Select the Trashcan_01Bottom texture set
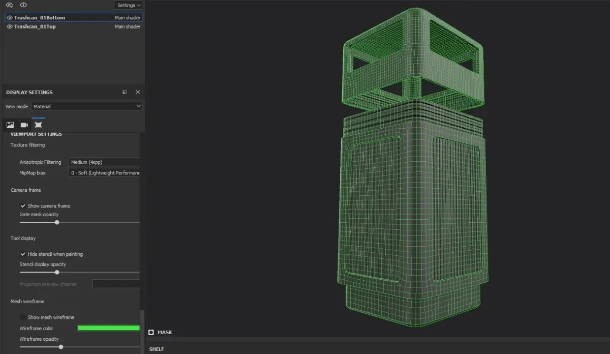Screen dimensions: 610x354 [40, 17]
